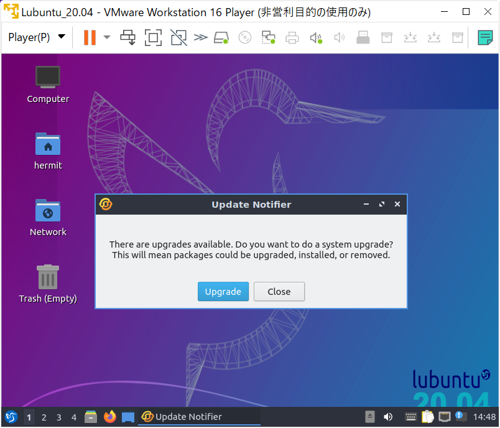Click the orange pause VM icon
Screen dimensions: 500x428
coord(90,37)
